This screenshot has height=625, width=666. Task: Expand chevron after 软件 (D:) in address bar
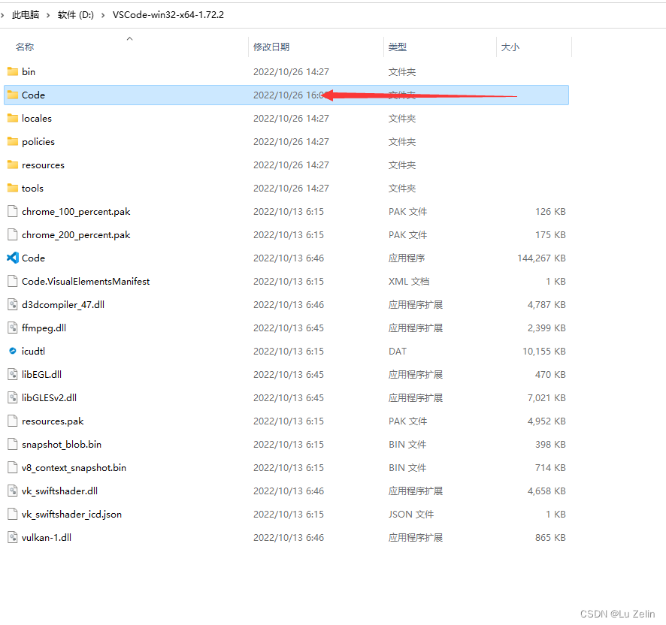[103, 15]
